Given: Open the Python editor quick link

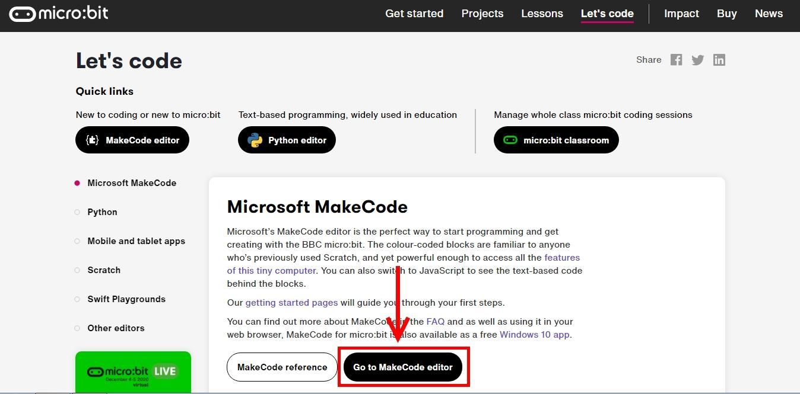Looking at the screenshot, I should coord(287,140).
